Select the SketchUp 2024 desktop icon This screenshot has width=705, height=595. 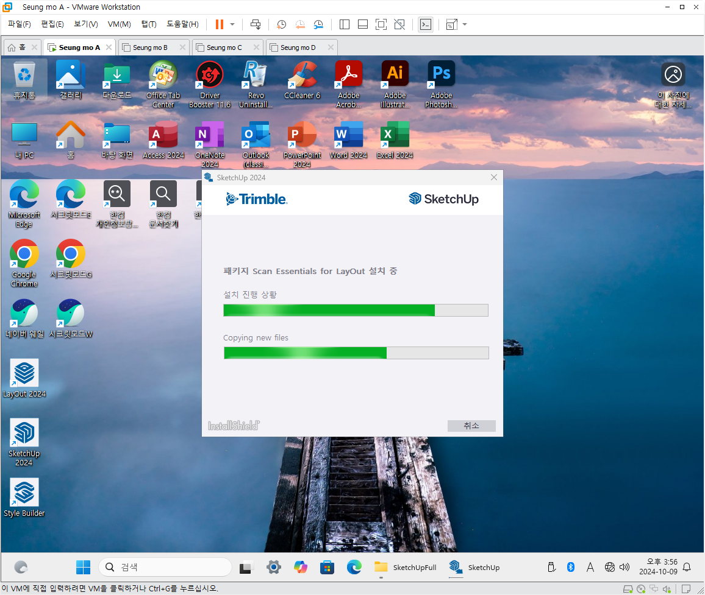pyautogui.click(x=24, y=442)
